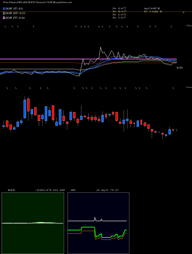
Task: Click the 'Avg V: 0.007 M' value
Action: 152,8
